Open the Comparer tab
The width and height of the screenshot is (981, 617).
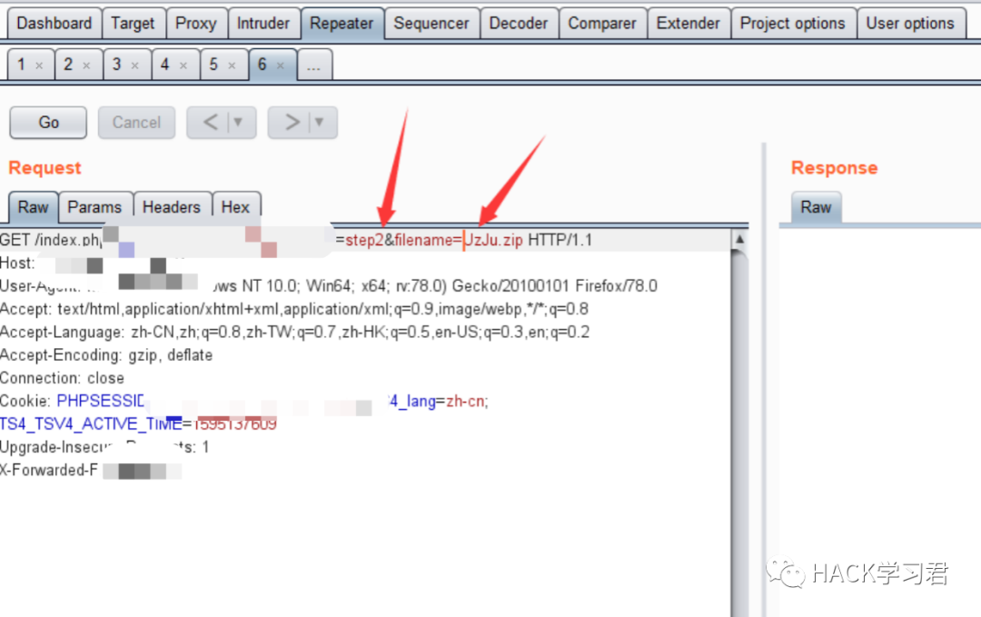[x=602, y=24]
